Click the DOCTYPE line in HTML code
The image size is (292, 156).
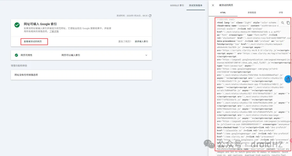[226, 20]
